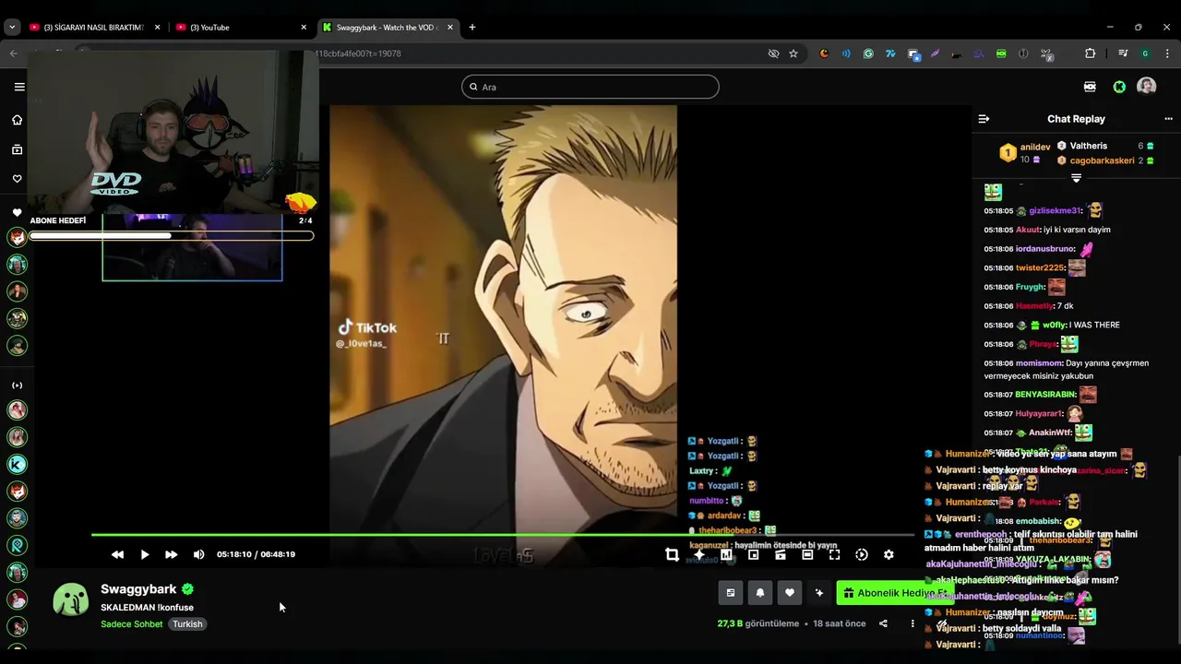Open Chat Replay options three-dot menu
The image size is (1181, 664).
click(x=1168, y=119)
